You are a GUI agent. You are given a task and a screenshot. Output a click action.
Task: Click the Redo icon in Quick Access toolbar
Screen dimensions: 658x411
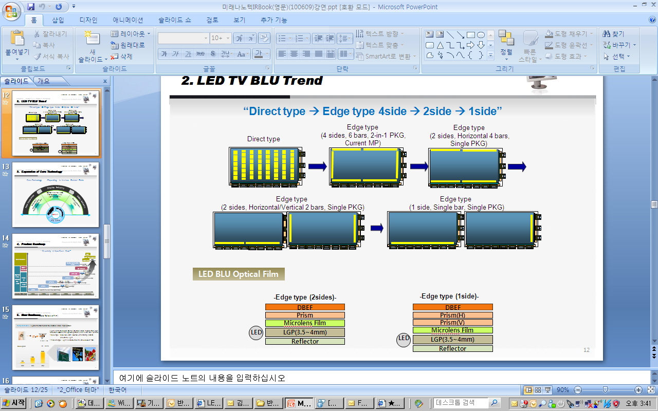point(59,7)
